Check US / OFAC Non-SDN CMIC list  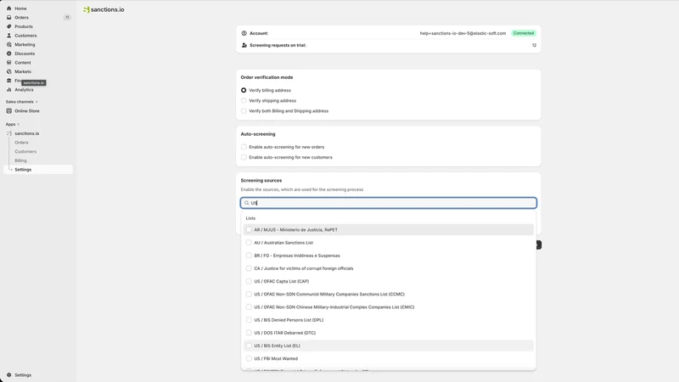click(x=249, y=307)
